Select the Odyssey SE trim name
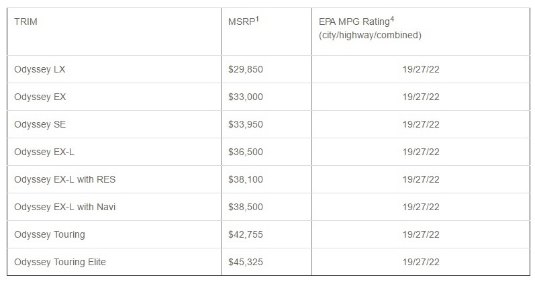The width and height of the screenshot is (535, 282). [40, 124]
